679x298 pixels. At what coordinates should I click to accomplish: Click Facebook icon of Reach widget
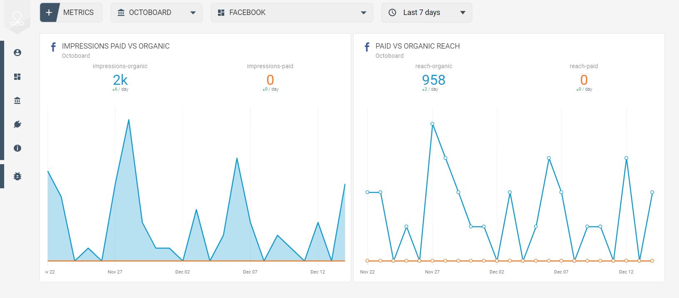(x=367, y=47)
